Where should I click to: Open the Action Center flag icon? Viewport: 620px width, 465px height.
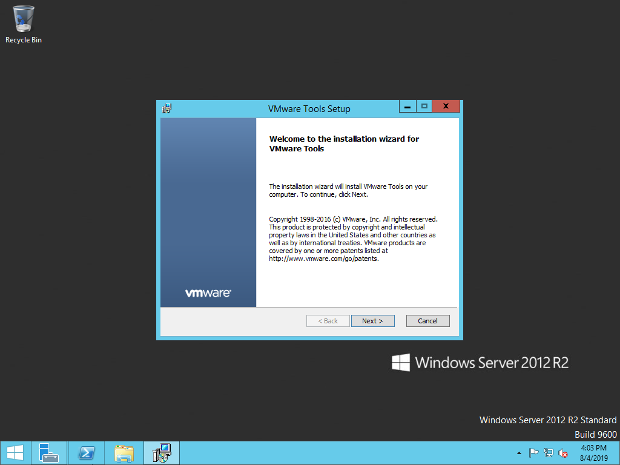[533, 453]
